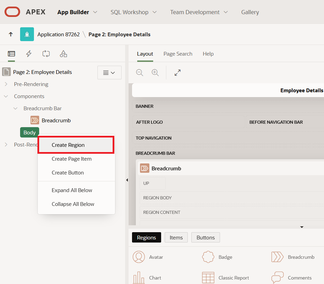Click the Page 2: Employee Details header text
Screen dimensions: 324x284
click(120, 34)
